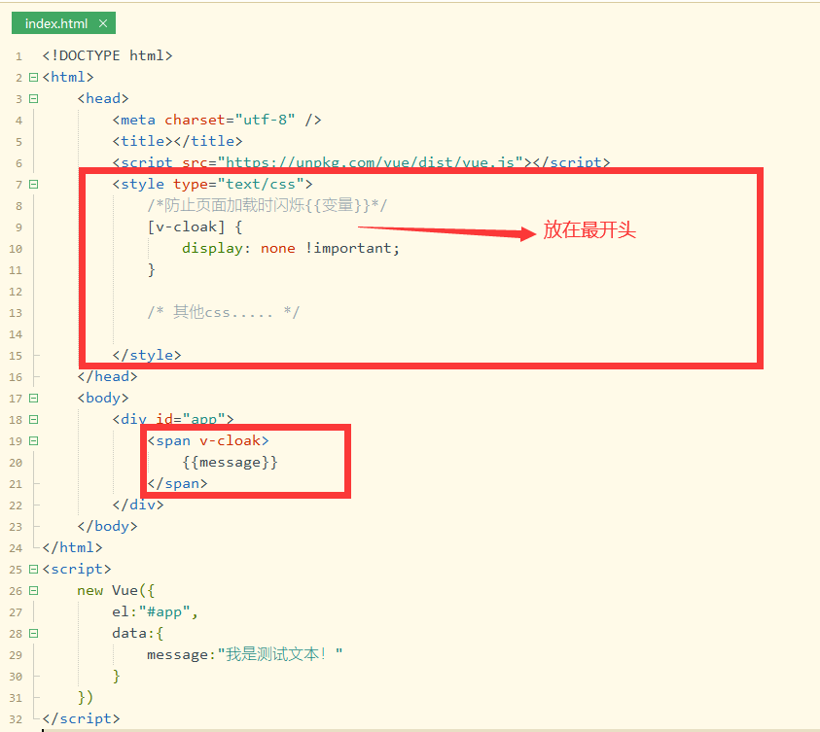
Task: Collapse the style block at line 7
Action: 33,184
